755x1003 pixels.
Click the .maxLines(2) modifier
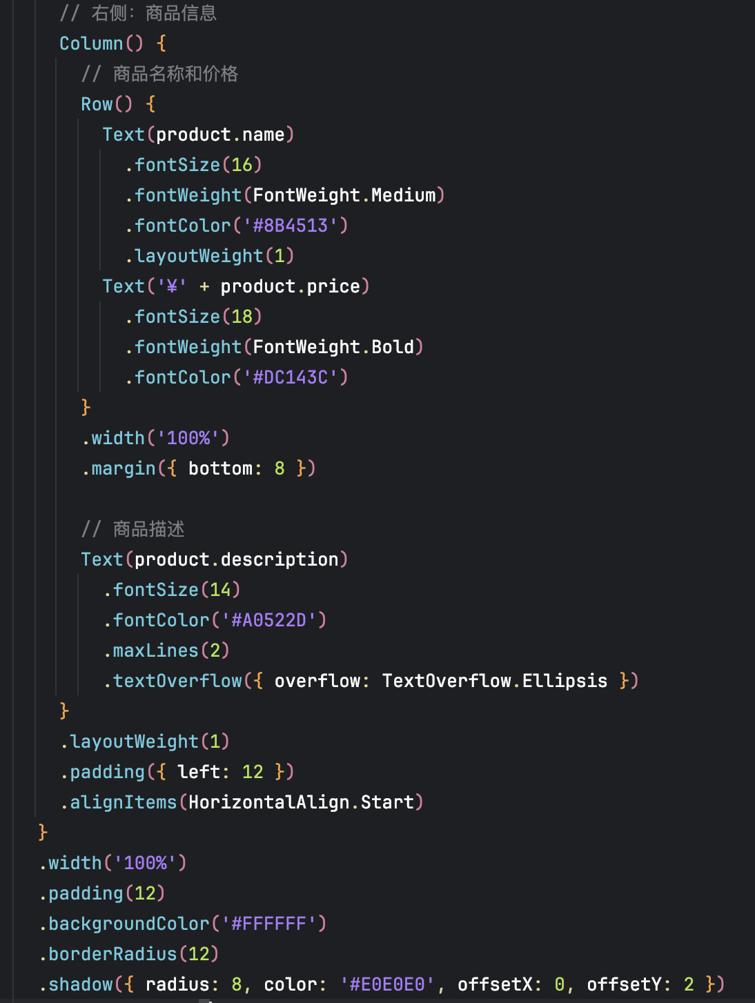[166, 651]
